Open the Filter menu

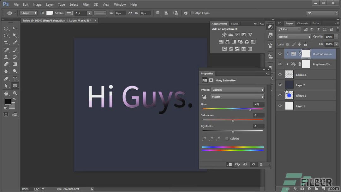click(86, 4)
